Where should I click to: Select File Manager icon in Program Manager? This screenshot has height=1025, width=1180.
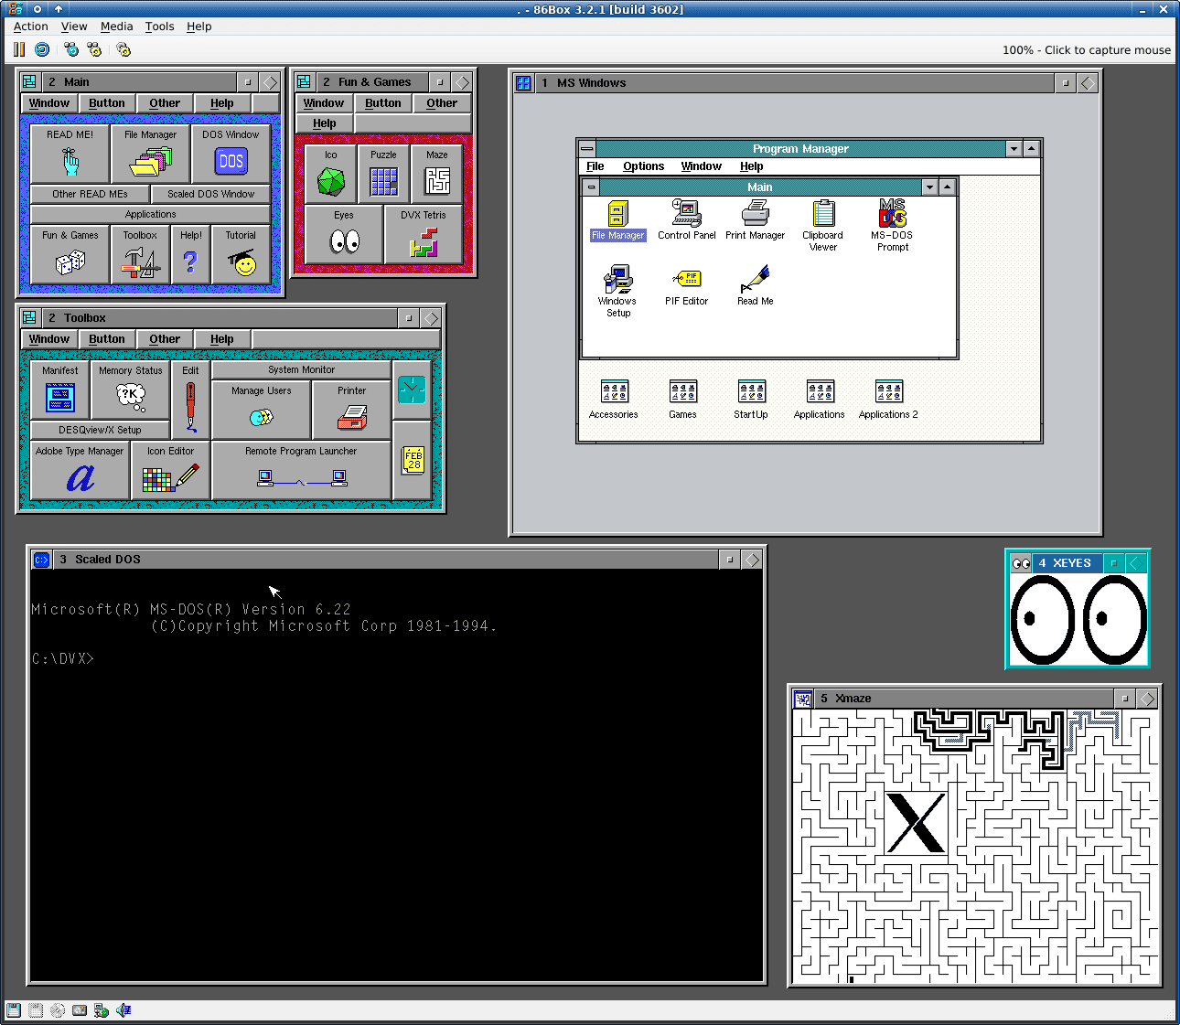(617, 220)
